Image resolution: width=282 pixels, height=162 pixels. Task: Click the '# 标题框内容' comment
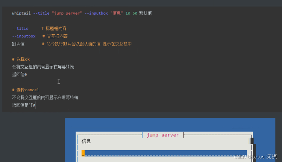point(54,28)
